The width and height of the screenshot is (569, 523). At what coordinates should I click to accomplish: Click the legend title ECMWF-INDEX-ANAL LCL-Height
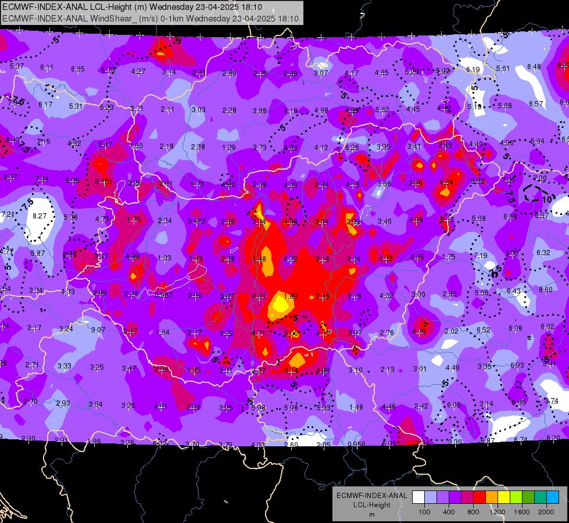pyautogui.click(x=371, y=500)
